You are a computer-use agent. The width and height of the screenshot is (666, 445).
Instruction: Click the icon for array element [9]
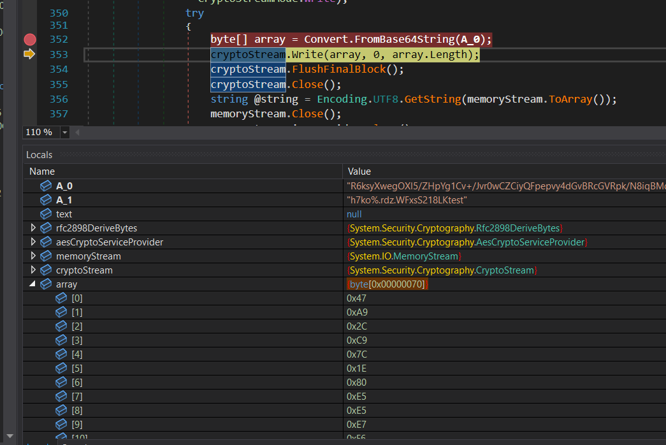point(61,425)
